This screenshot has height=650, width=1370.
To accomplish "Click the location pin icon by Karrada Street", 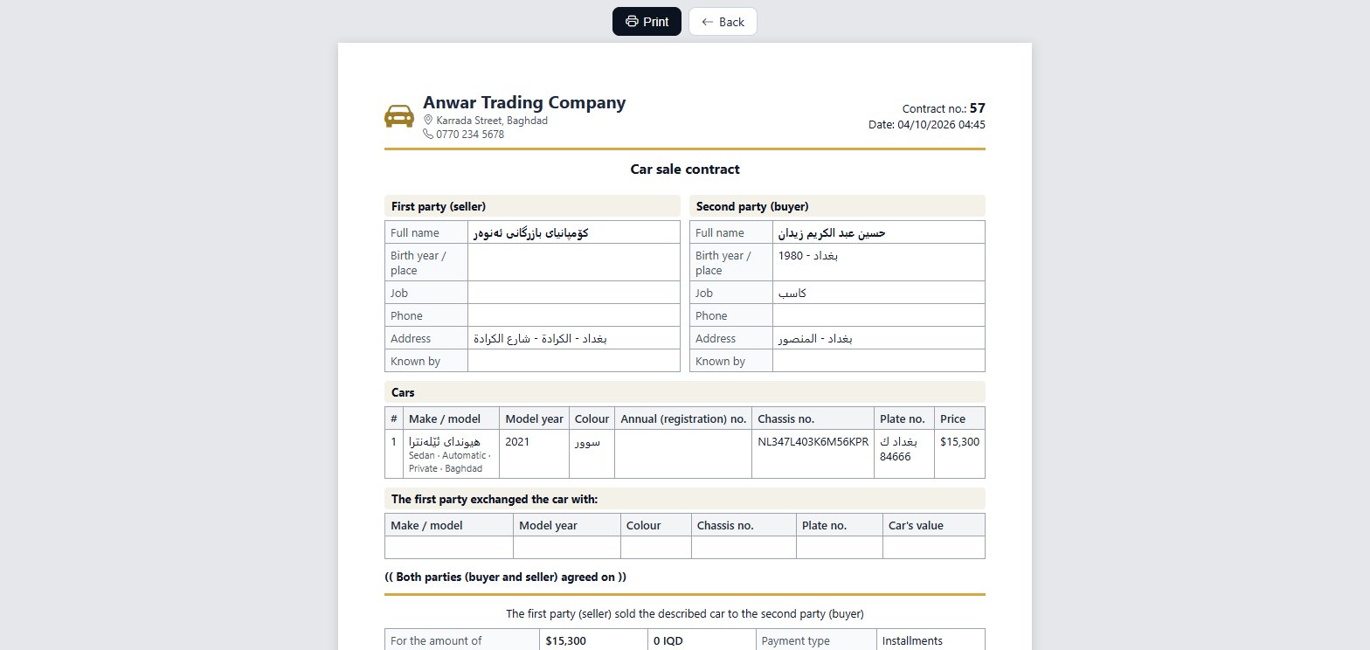I will (x=428, y=121).
